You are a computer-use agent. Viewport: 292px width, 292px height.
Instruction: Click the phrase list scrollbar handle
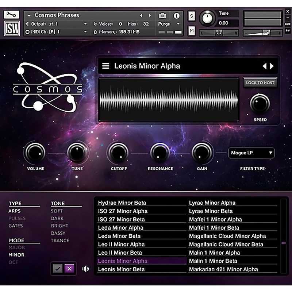(284, 243)
